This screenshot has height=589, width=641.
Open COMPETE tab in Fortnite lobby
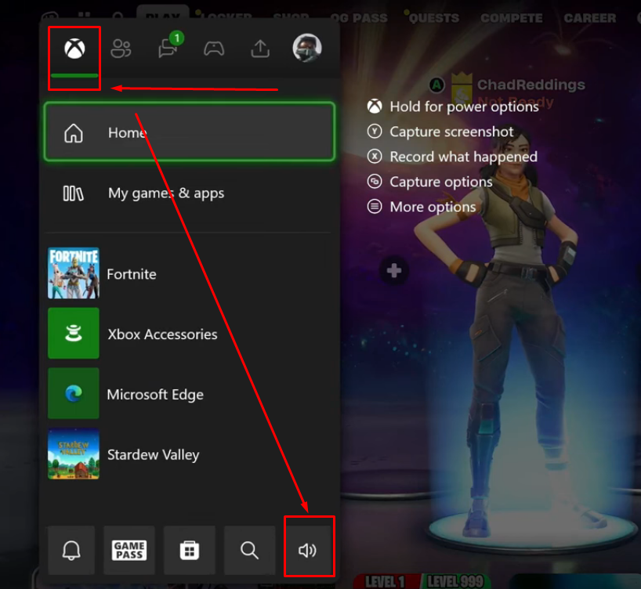coord(512,18)
